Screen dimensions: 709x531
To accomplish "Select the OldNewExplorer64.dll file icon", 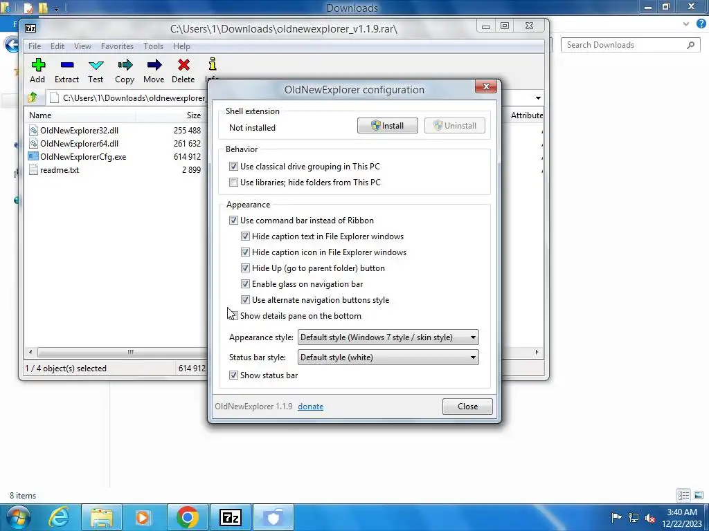I will pyautogui.click(x=33, y=144).
